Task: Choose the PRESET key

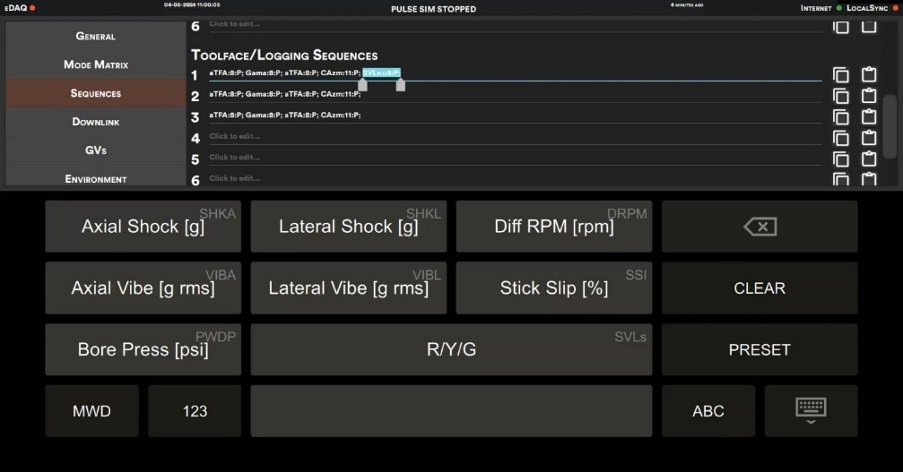Action: 760,349
